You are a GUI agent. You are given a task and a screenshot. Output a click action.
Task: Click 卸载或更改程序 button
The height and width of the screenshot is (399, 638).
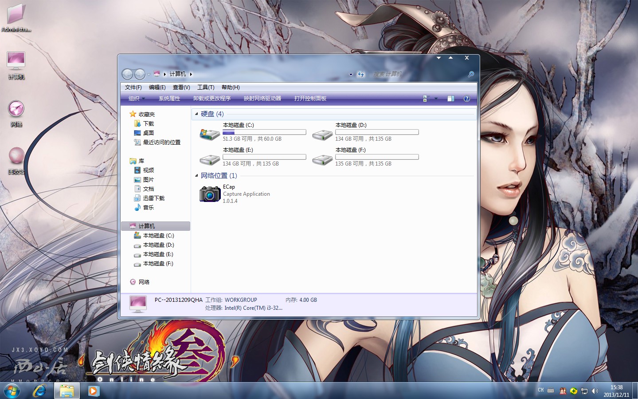click(212, 99)
